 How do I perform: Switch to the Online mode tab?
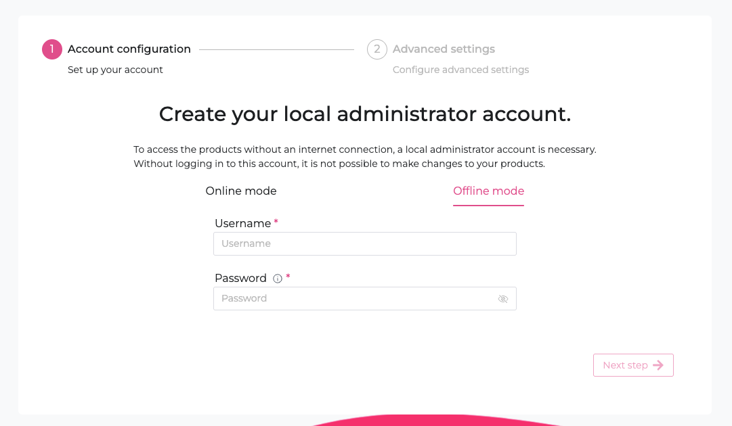pos(241,191)
